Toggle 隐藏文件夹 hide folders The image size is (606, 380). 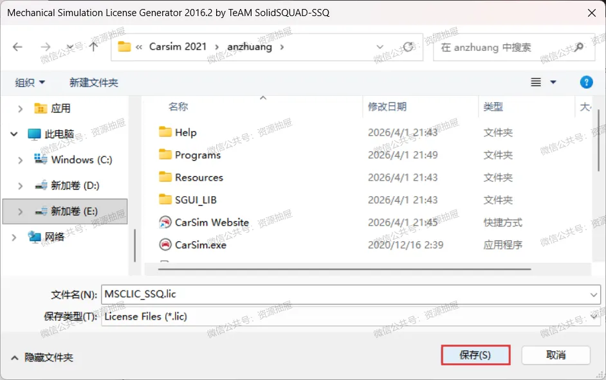click(x=42, y=357)
